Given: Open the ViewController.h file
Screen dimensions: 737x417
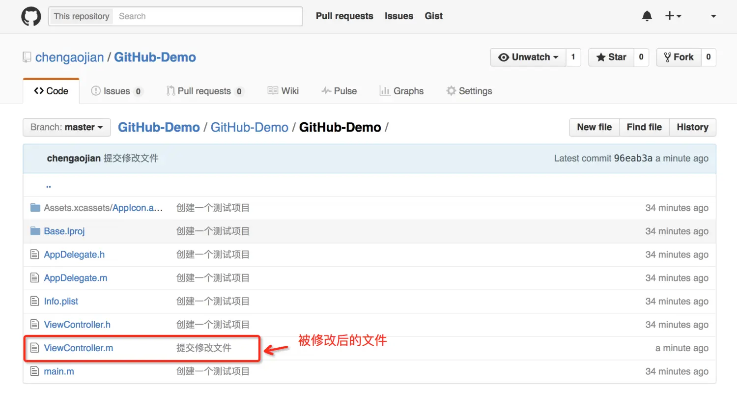Looking at the screenshot, I should pyautogui.click(x=77, y=325).
